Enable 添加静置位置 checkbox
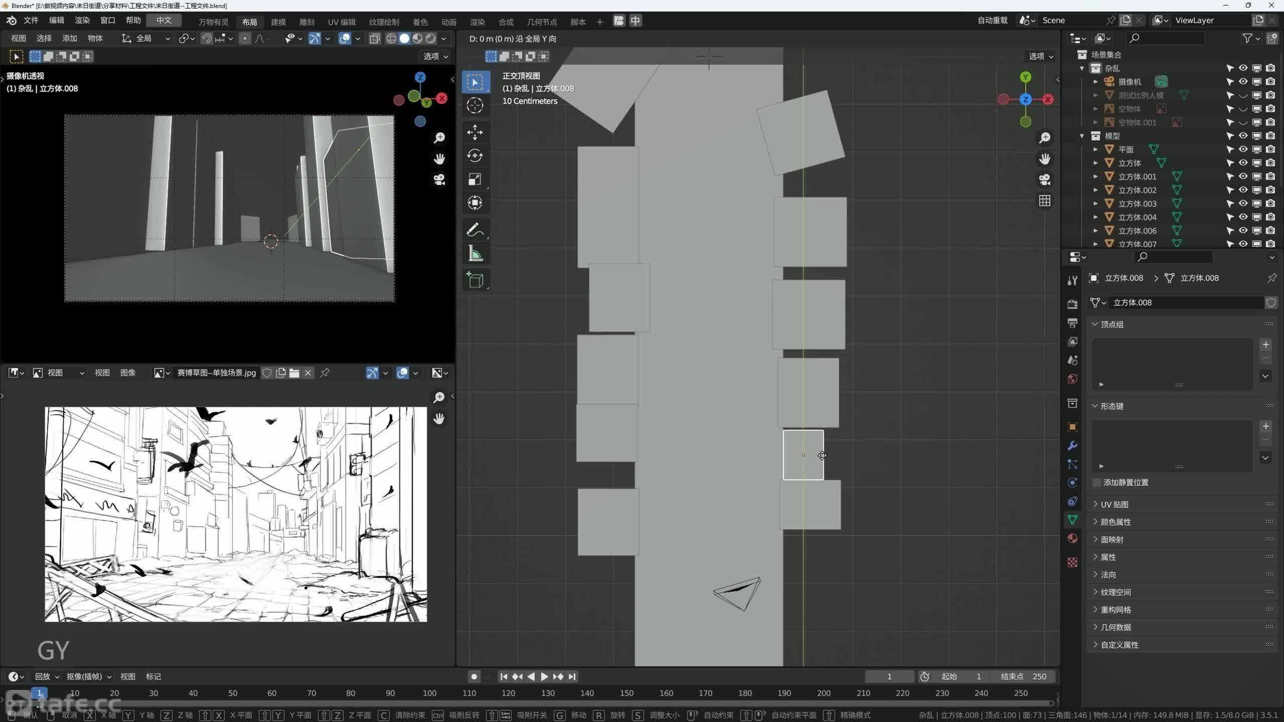 point(1097,482)
